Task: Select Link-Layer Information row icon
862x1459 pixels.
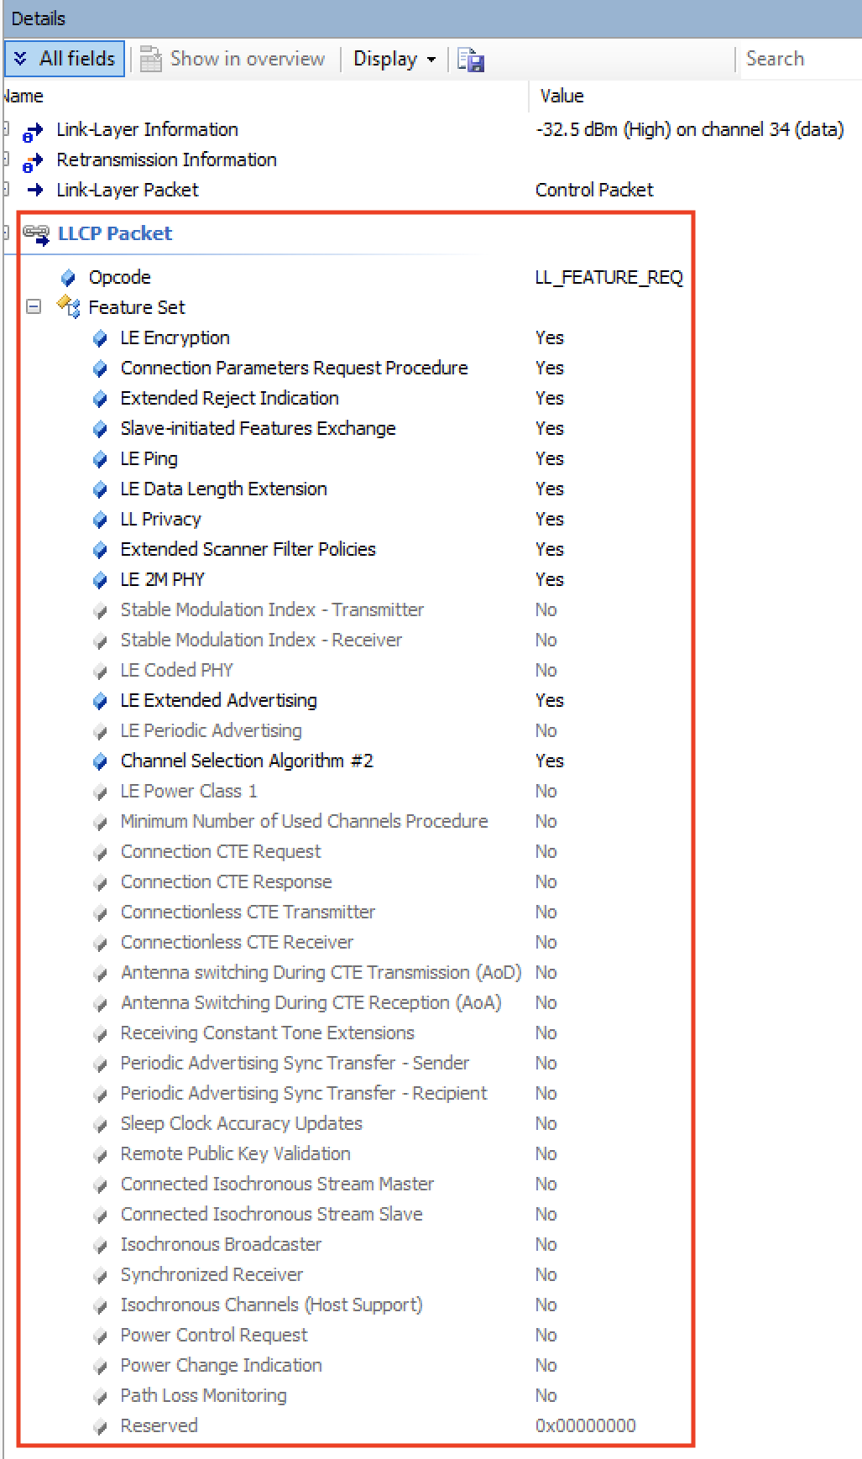Action: tap(33, 132)
